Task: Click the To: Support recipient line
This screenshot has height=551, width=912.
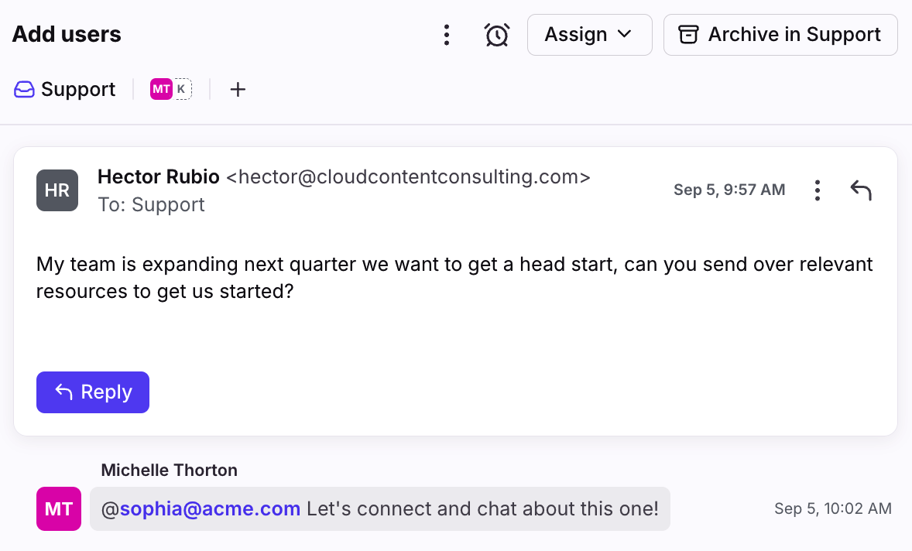Action: click(151, 204)
